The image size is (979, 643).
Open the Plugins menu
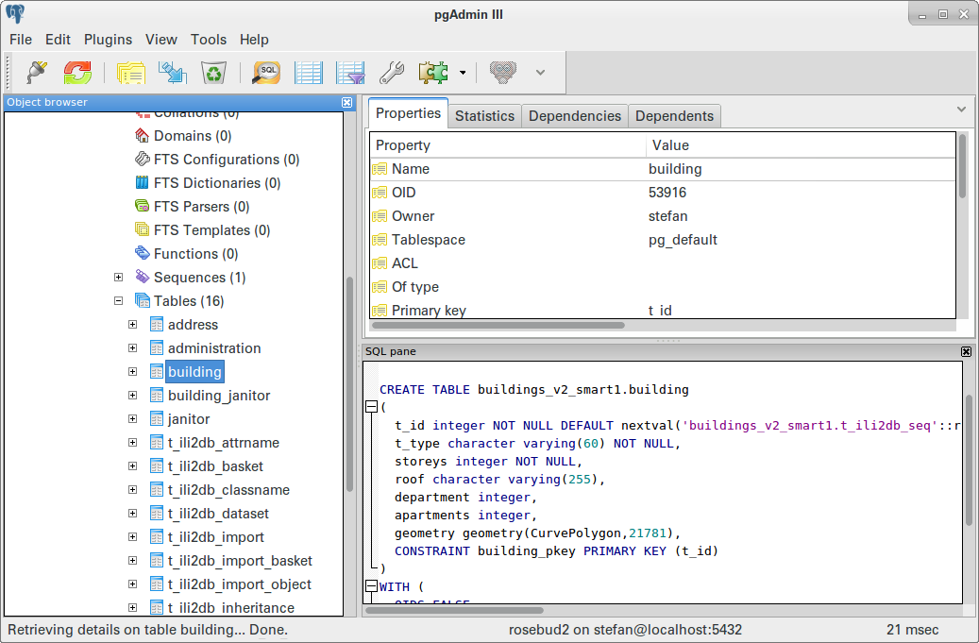coord(108,40)
